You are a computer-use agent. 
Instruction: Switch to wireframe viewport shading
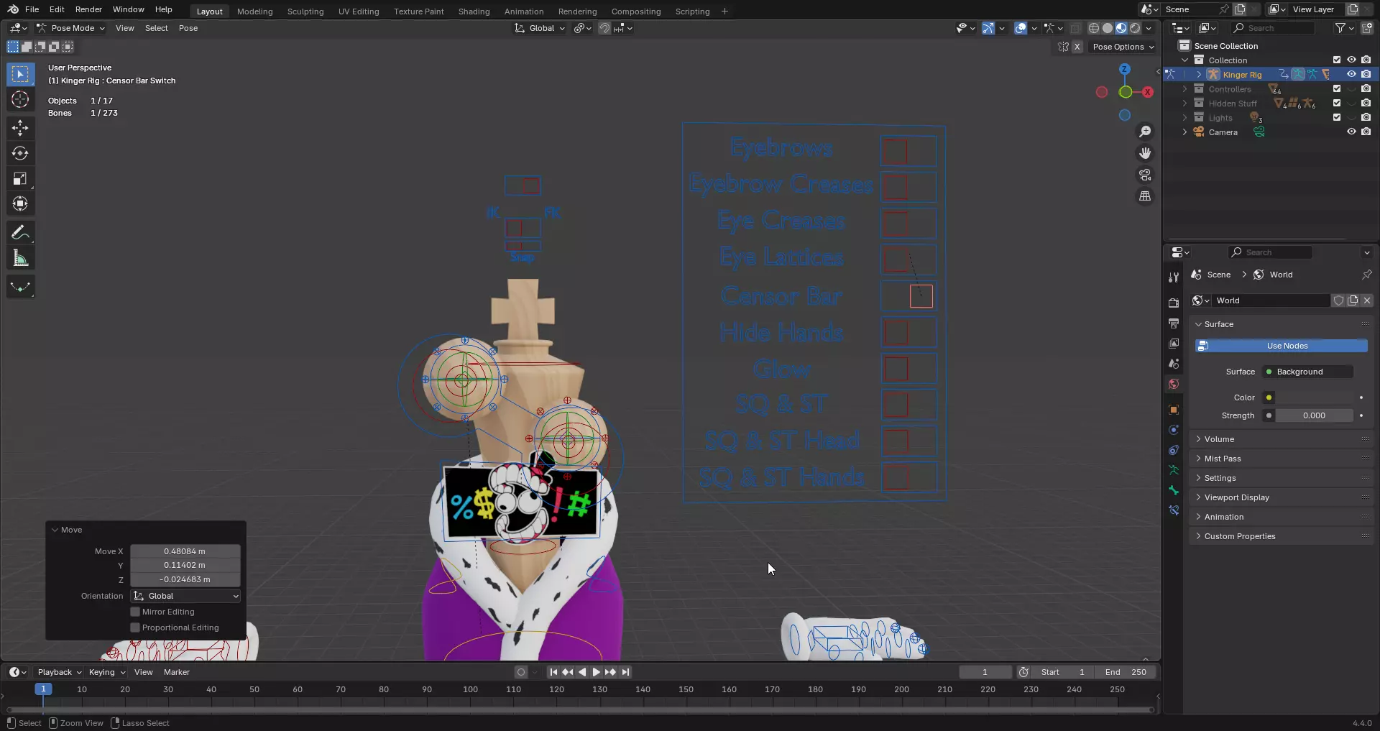point(1094,28)
